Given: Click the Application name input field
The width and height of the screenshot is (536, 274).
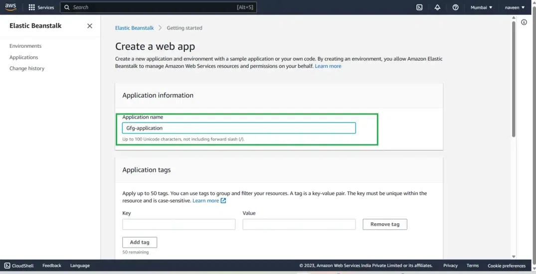Looking at the screenshot, I should tap(239, 128).
